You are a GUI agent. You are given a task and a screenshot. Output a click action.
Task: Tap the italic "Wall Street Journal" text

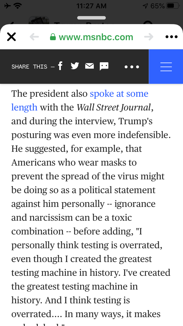click(114, 108)
